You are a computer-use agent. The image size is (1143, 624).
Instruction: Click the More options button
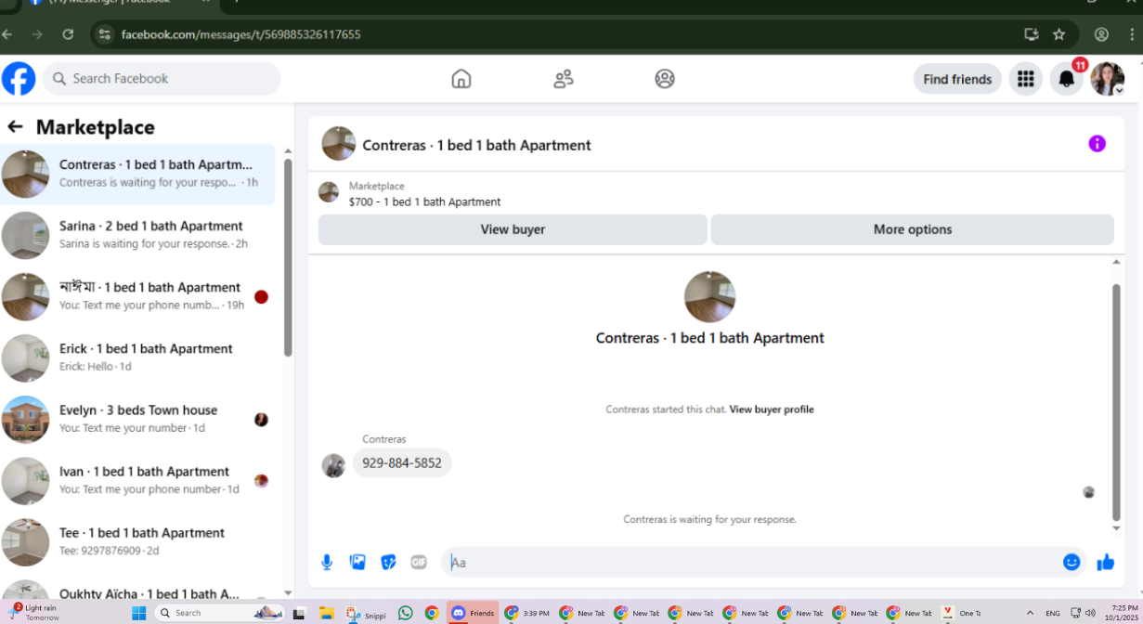point(912,229)
